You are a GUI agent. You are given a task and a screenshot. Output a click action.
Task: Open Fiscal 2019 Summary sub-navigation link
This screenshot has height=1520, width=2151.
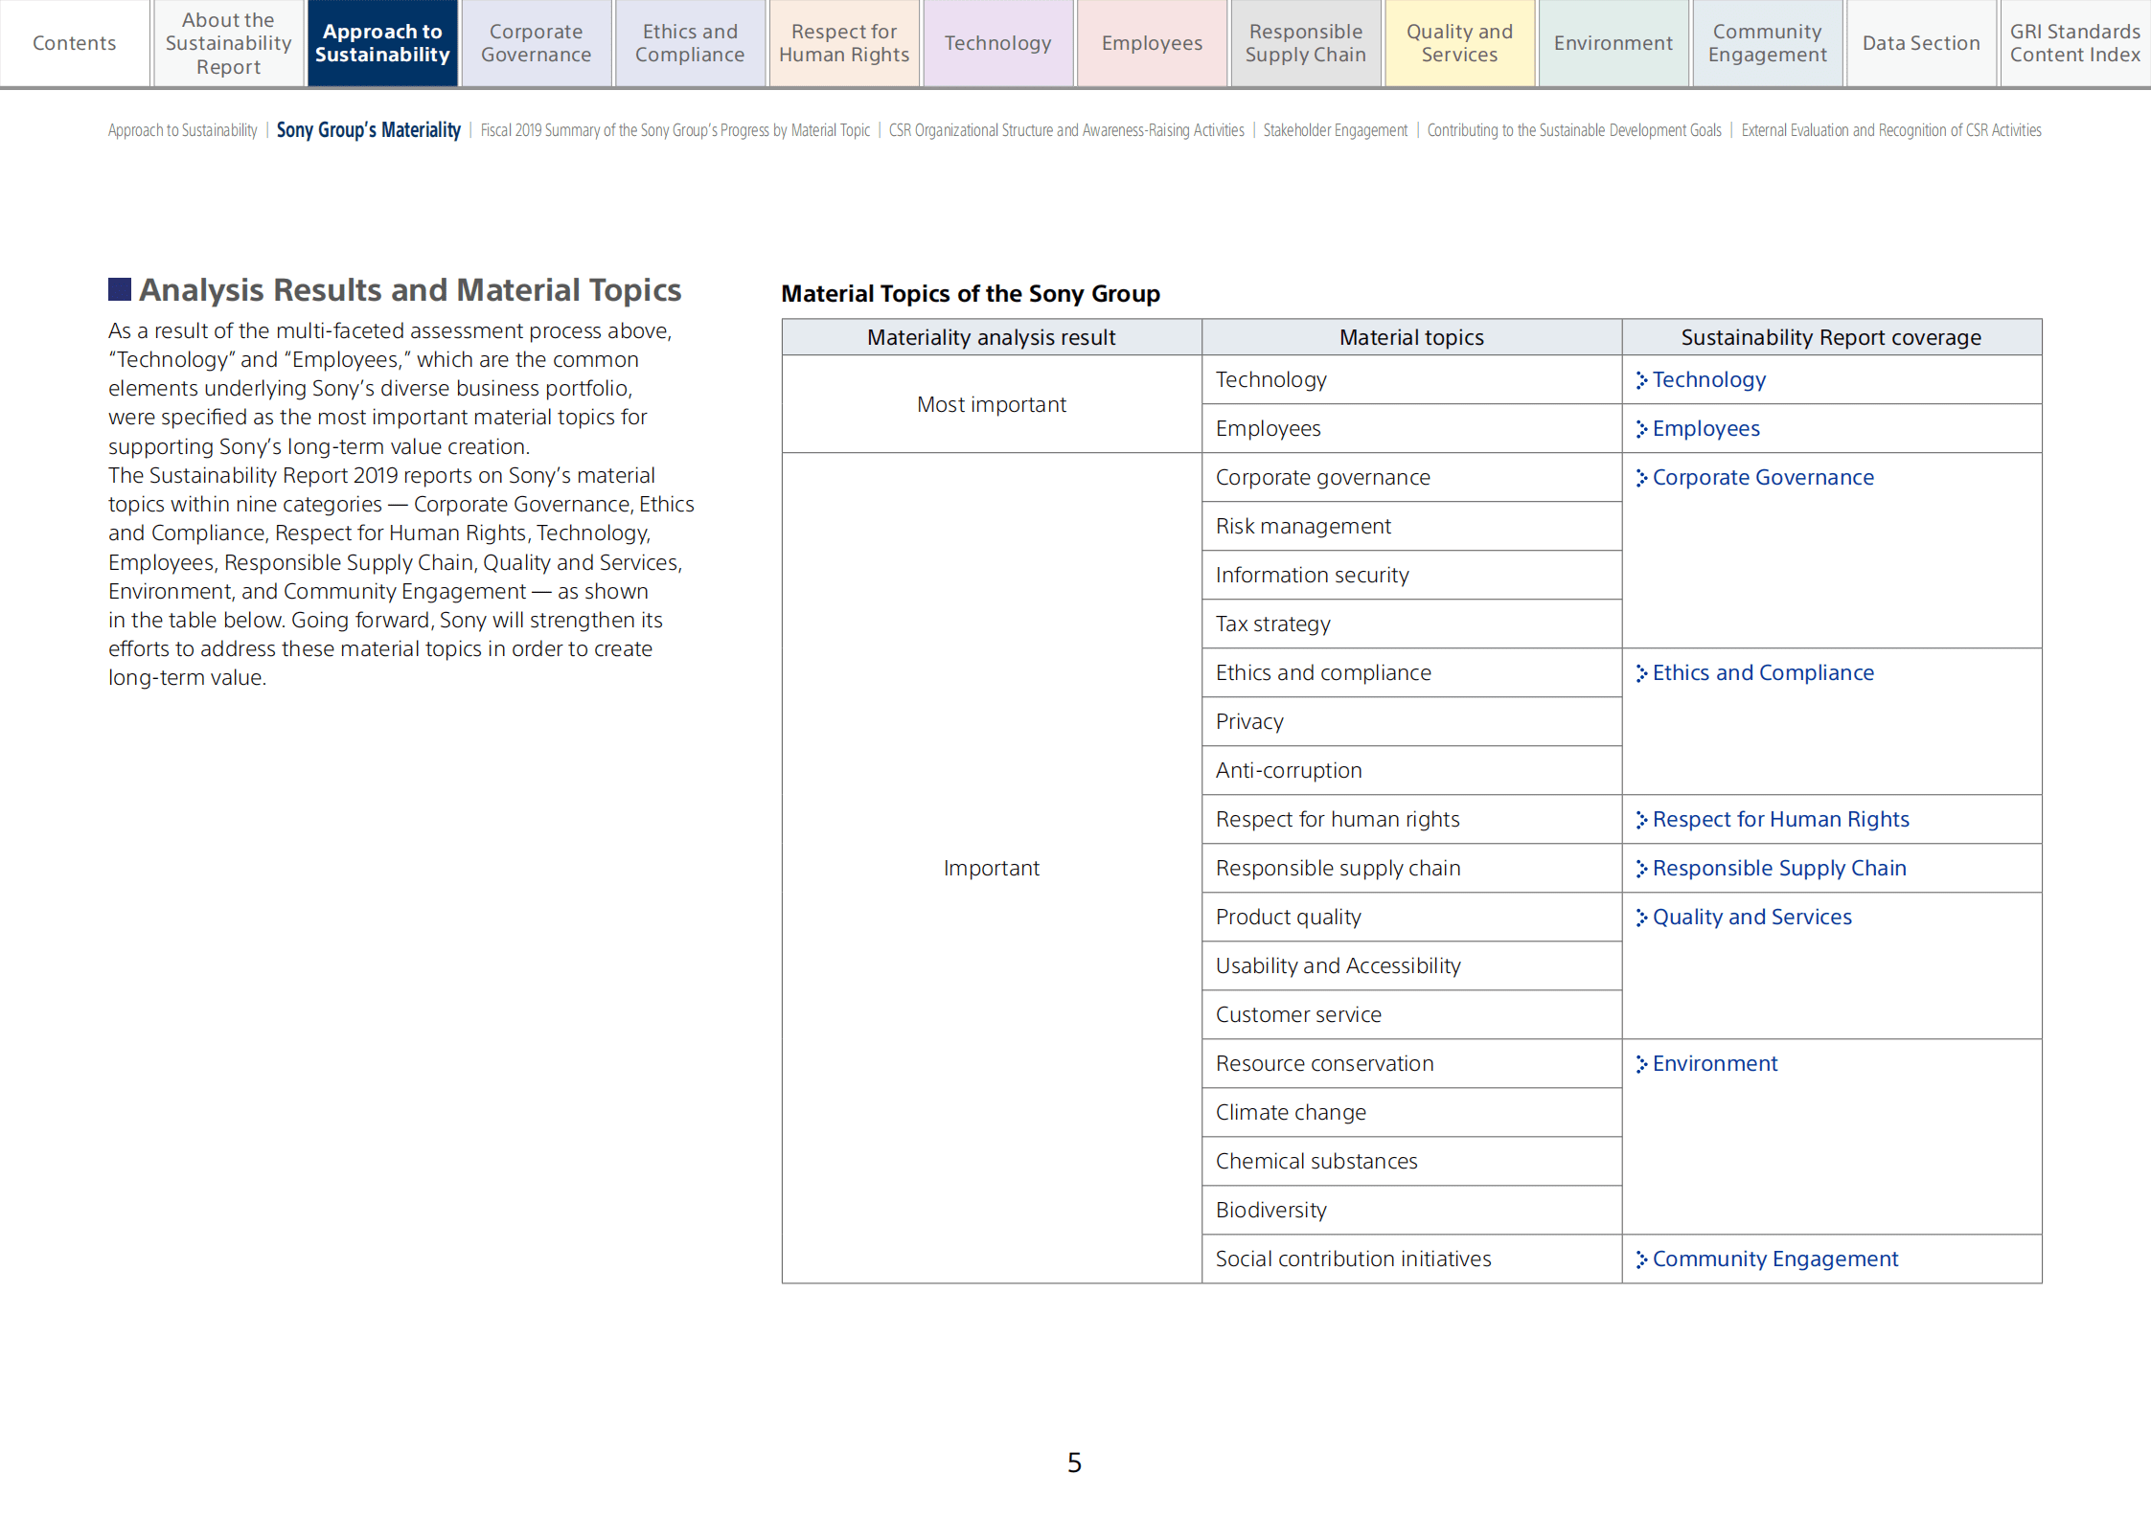tap(675, 130)
